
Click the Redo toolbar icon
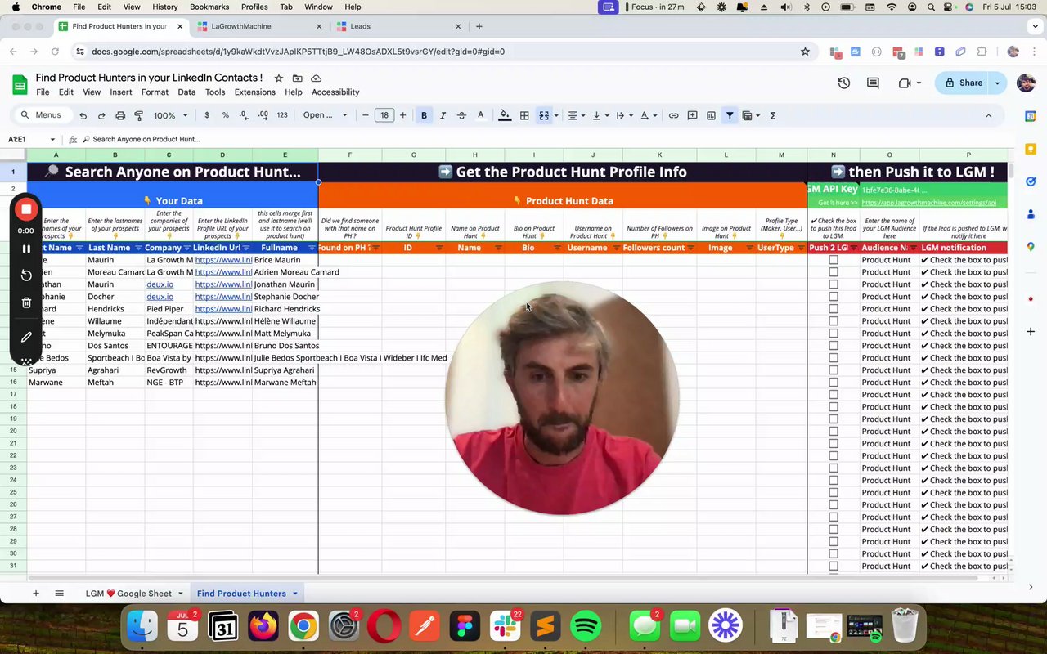101,115
